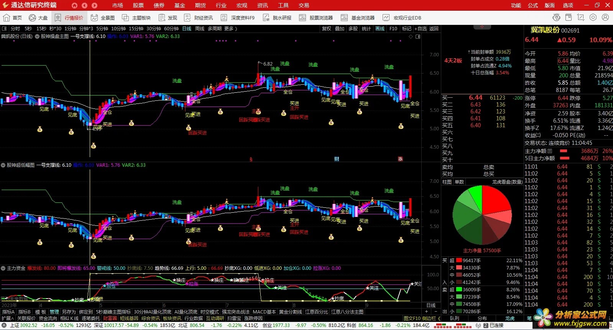
Task: Click the 上证 3092.52 index in status bar
Action: point(23,325)
